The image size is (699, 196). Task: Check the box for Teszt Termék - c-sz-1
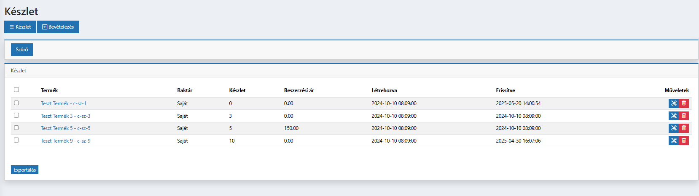(x=16, y=103)
